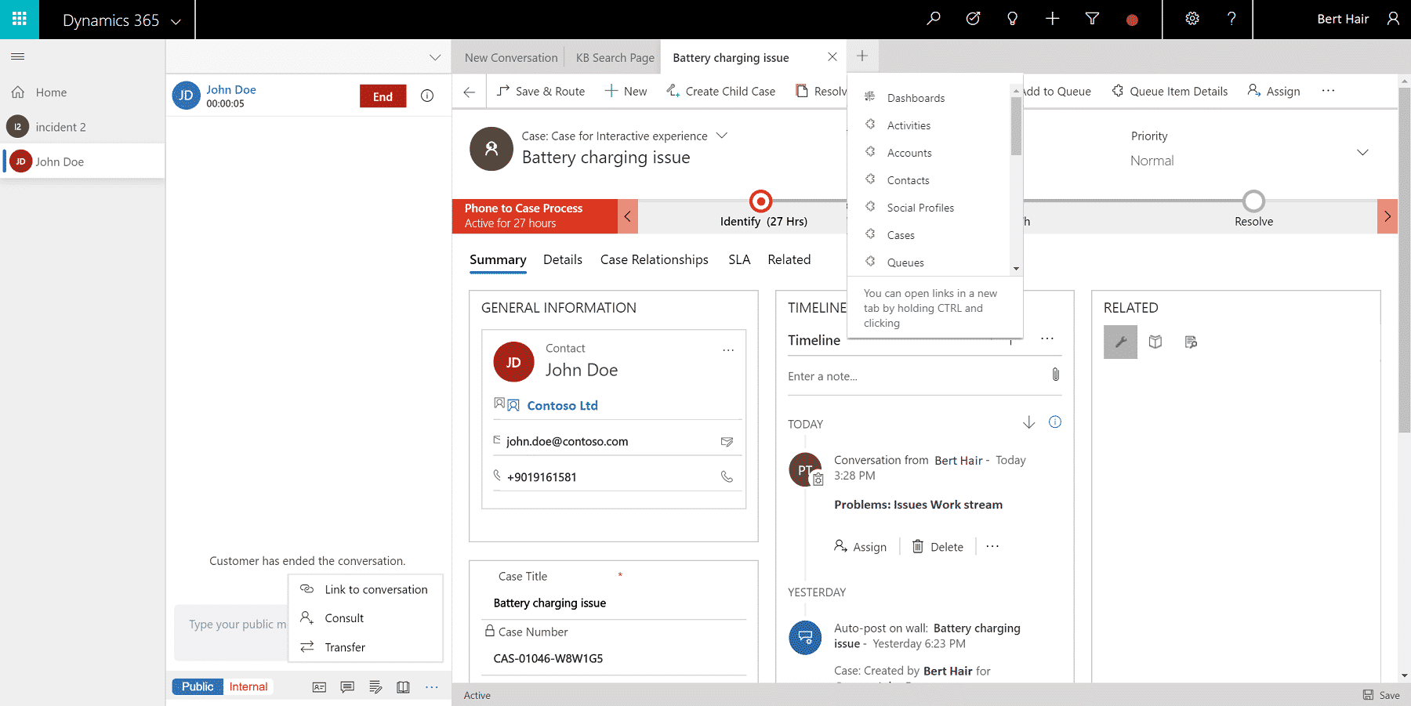This screenshot has height=706, width=1411.
Task: Expand the conversation panel chevron
Action: pos(434,57)
